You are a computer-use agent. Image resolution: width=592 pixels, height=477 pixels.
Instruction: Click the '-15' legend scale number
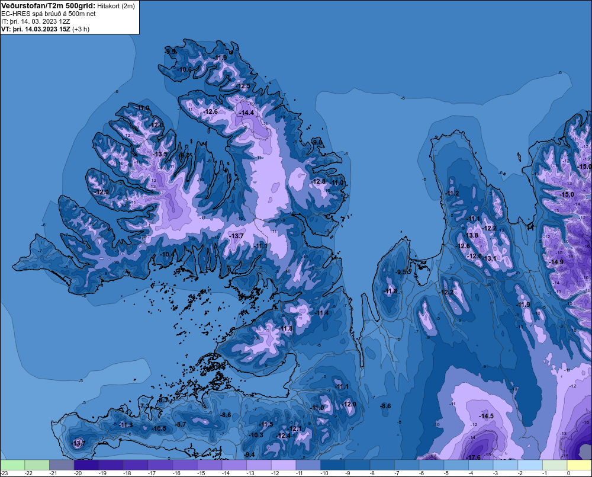pyautogui.click(x=201, y=473)
